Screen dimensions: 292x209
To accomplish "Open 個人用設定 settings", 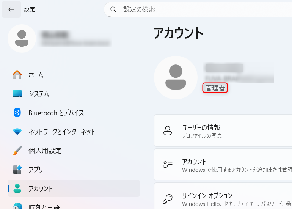I will pyautogui.click(x=74, y=151).
